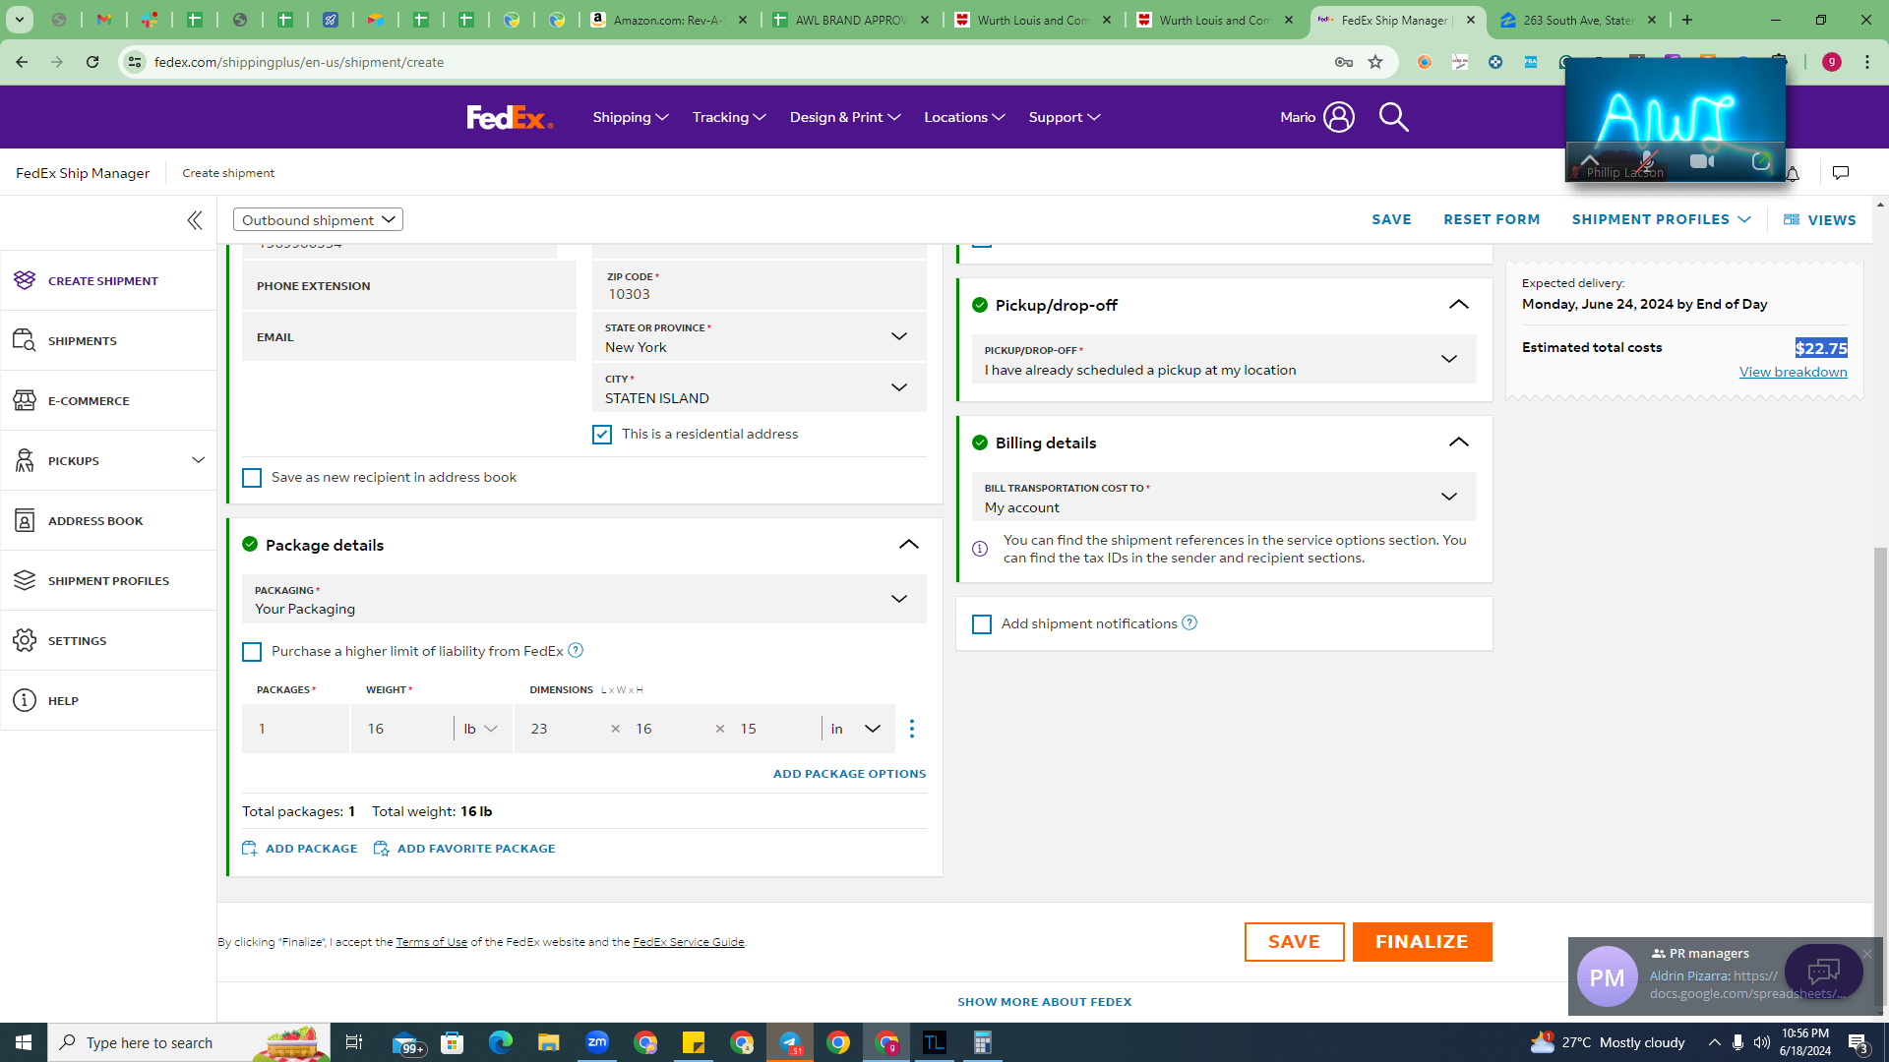Screen dimensions: 1889x1062
Task: Open the Windows Start menu
Action: 24,1042
